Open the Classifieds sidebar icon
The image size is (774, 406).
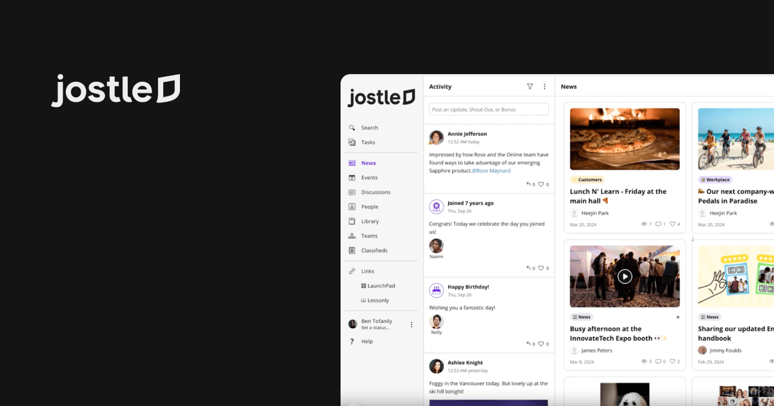pyautogui.click(x=352, y=251)
